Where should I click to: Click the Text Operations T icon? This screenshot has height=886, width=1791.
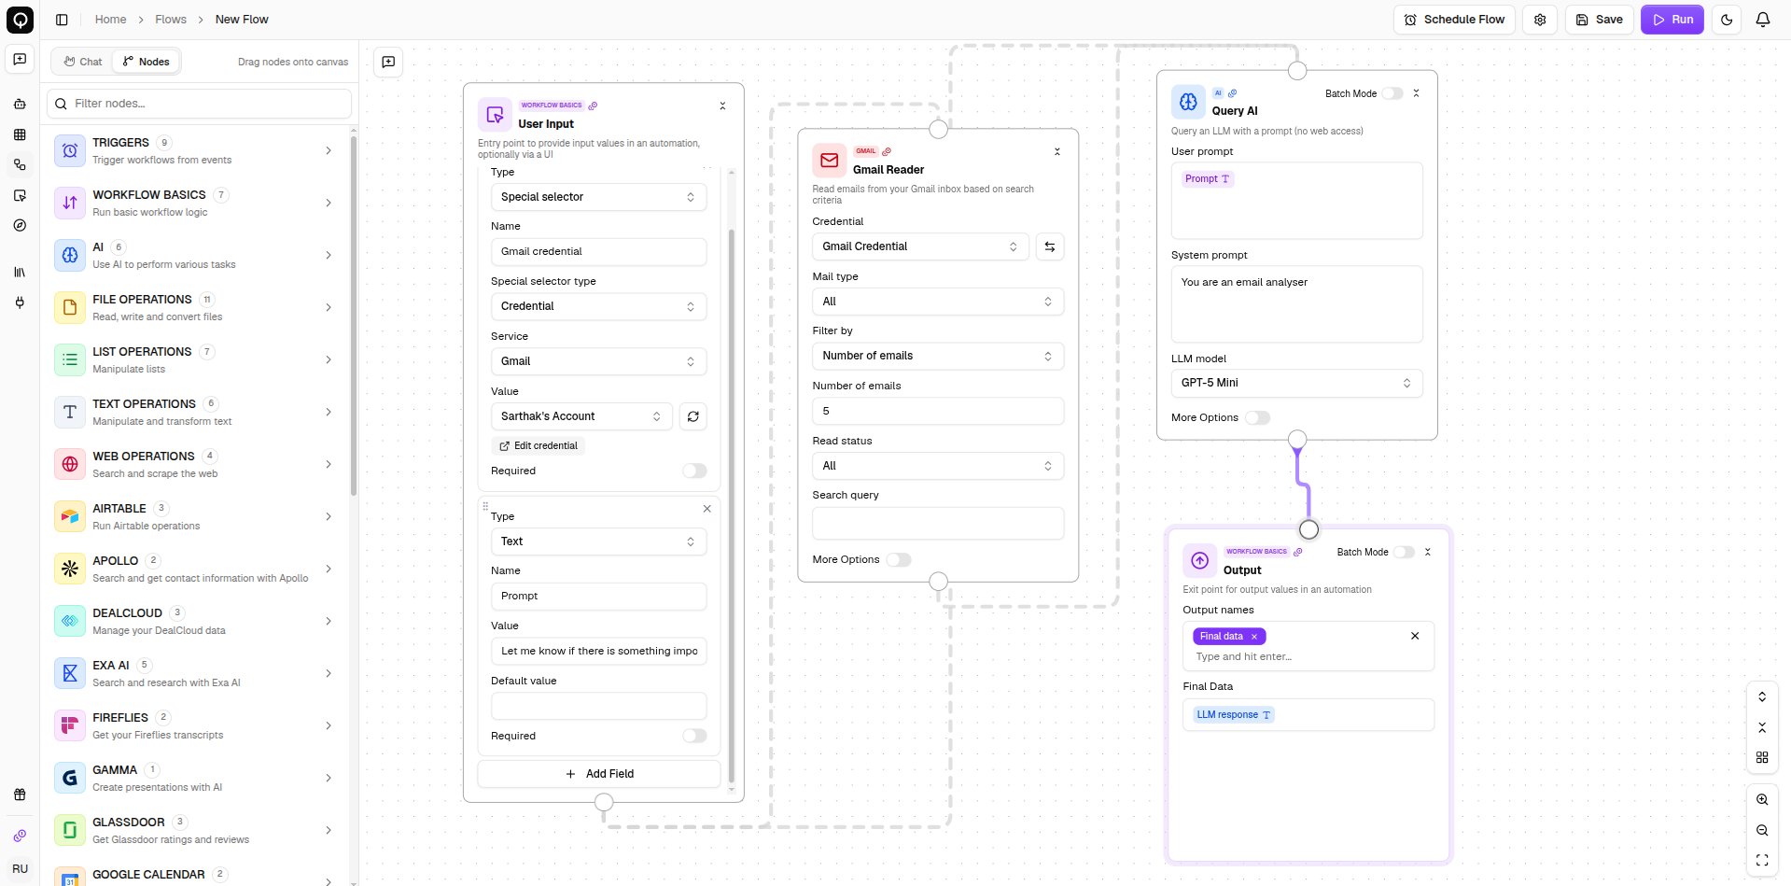point(70,412)
